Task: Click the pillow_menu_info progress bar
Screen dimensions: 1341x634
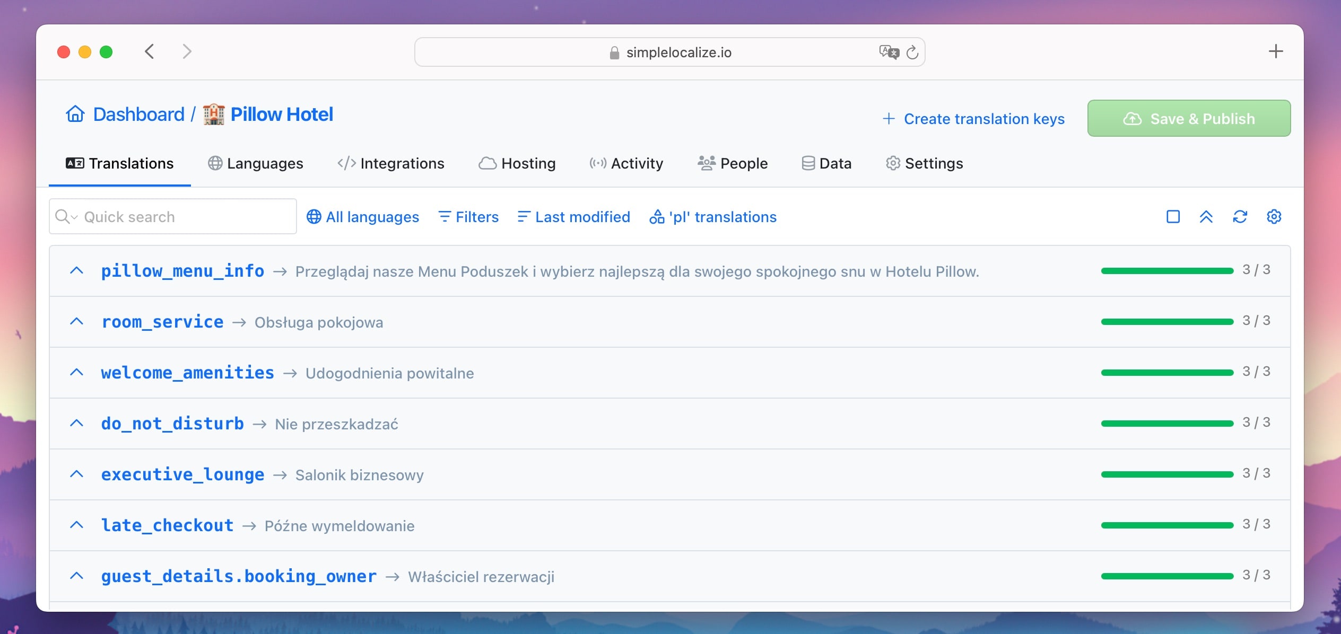Action: coord(1167,271)
